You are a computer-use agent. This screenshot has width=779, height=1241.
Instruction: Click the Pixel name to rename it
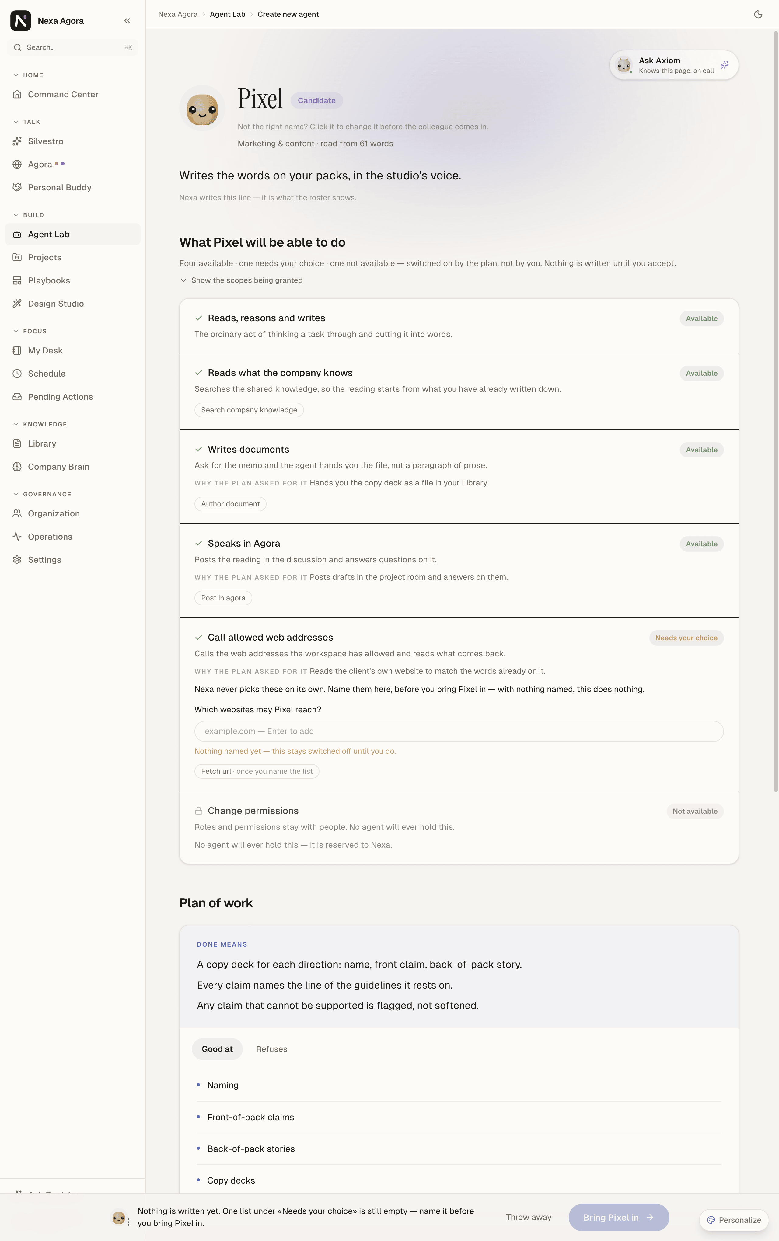coord(260,99)
